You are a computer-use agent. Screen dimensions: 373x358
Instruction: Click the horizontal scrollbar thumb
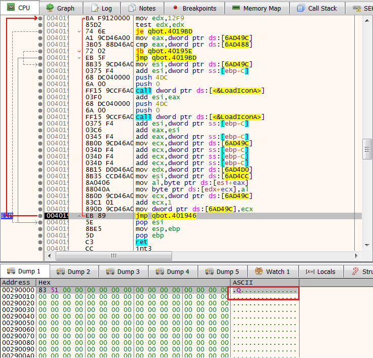[114, 256]
